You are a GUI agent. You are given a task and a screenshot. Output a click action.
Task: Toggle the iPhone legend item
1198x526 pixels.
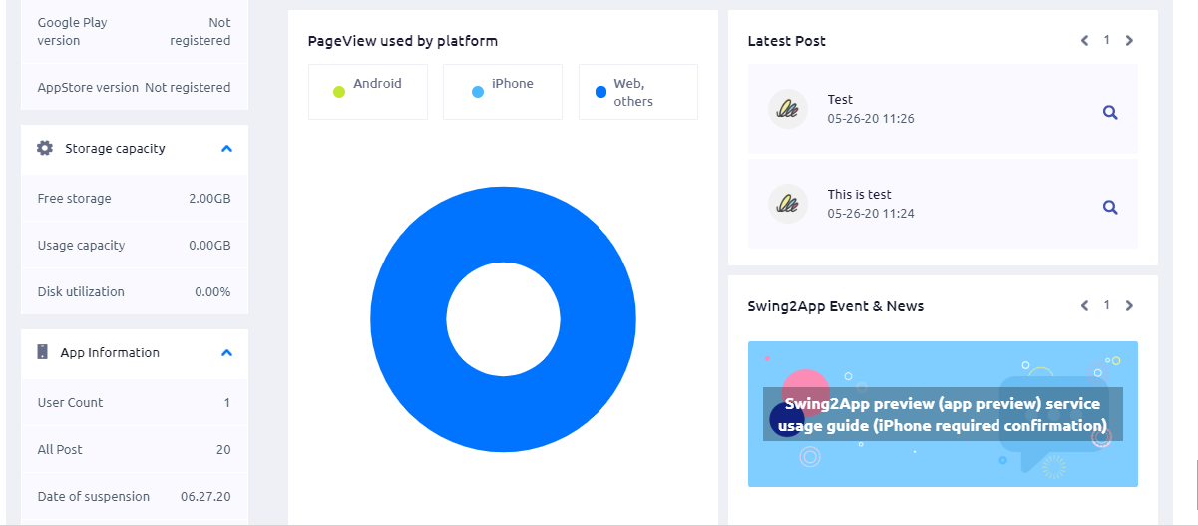(503, 92)
